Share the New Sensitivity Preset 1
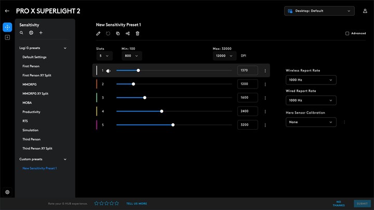The image size is (374, 210). [x=128, y=34]
